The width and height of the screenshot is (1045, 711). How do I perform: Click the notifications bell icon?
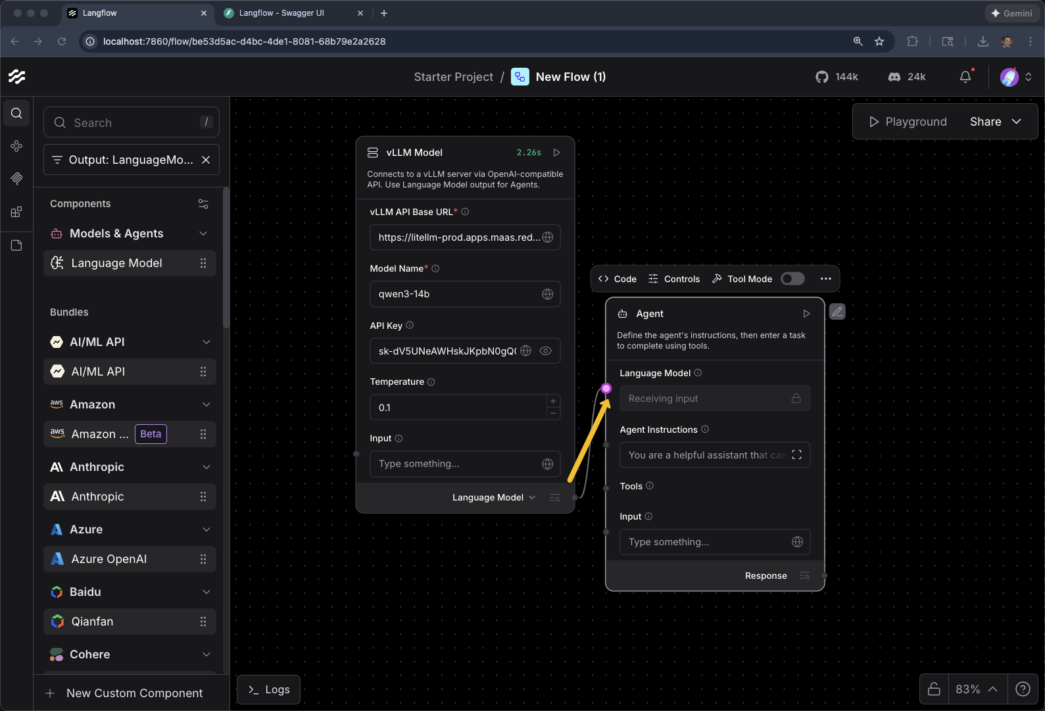click(x=965, y=77)
